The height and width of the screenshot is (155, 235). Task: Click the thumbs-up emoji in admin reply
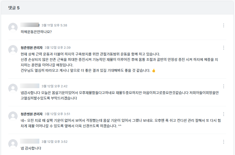[x=154, y=71]
